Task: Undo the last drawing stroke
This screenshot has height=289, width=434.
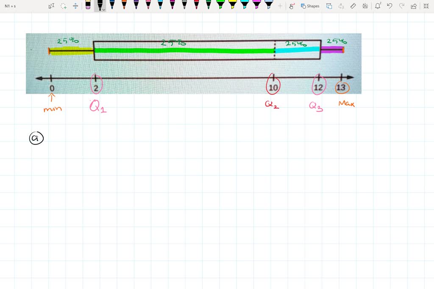Action: coord(389,6)
